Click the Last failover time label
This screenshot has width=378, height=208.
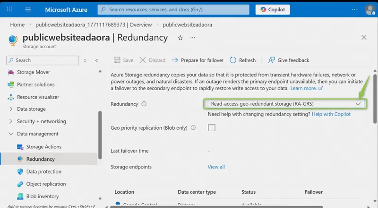click(x=129, y=151)
